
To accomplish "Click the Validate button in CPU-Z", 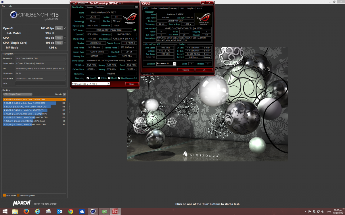I will (186, 70).
